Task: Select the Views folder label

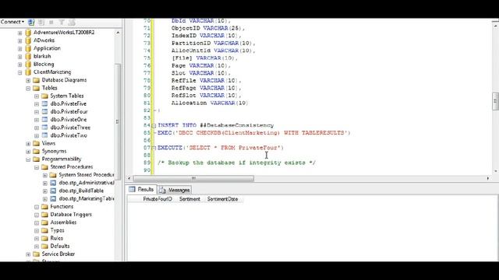Action: pos(48,143)
